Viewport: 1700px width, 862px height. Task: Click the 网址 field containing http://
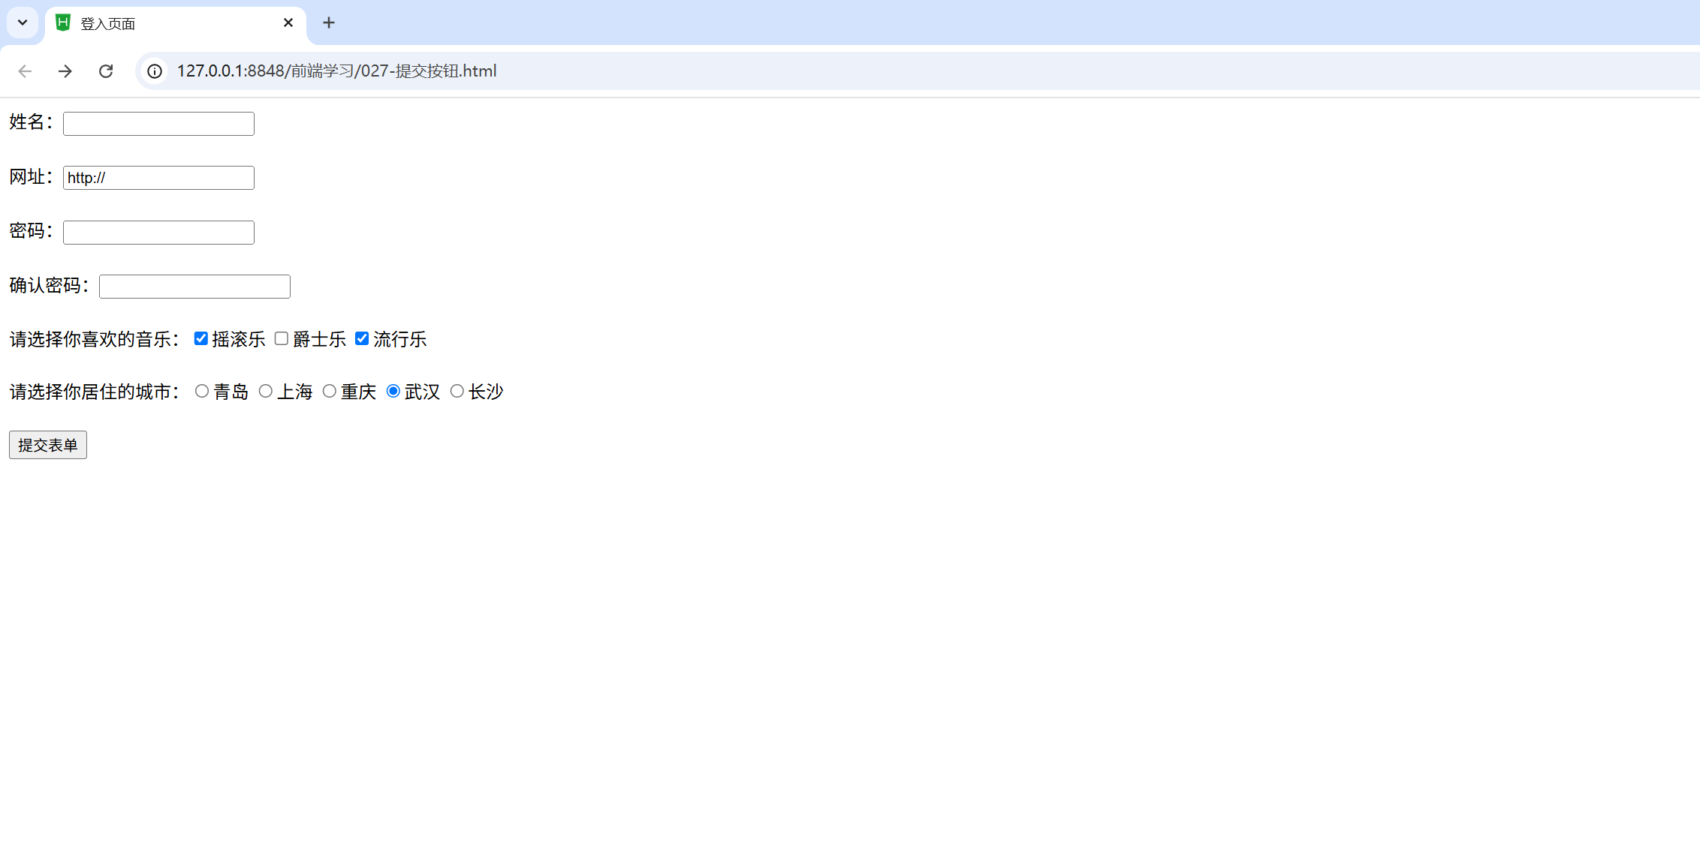[x=158, y=178]
